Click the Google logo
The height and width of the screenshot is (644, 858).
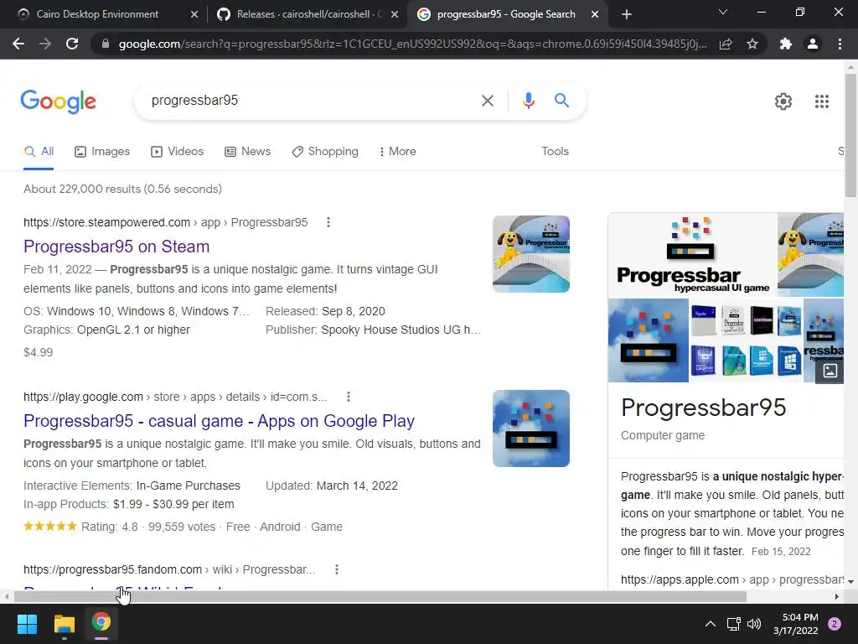point(59,101)
